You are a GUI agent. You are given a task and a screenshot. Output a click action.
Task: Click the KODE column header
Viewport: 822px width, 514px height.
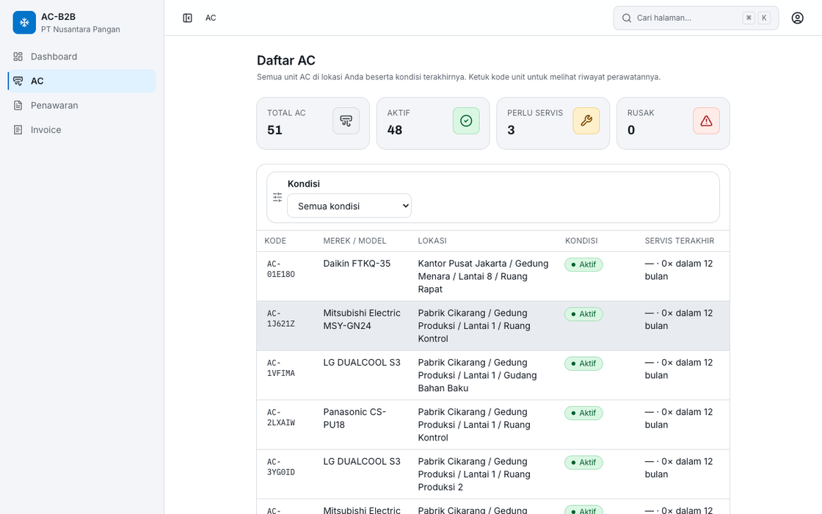click(x=275, y=241)
